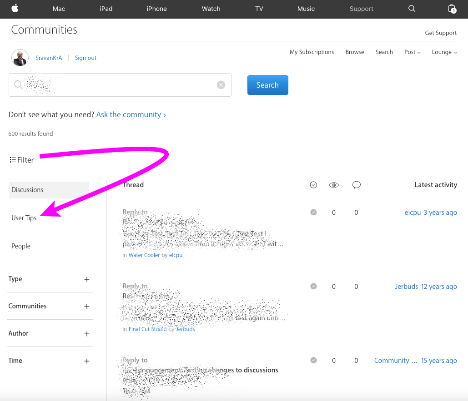The width and height of the screenshot is (468, 401).
Task: Click the Latest activity column header
Action: (x=436, y=185)
